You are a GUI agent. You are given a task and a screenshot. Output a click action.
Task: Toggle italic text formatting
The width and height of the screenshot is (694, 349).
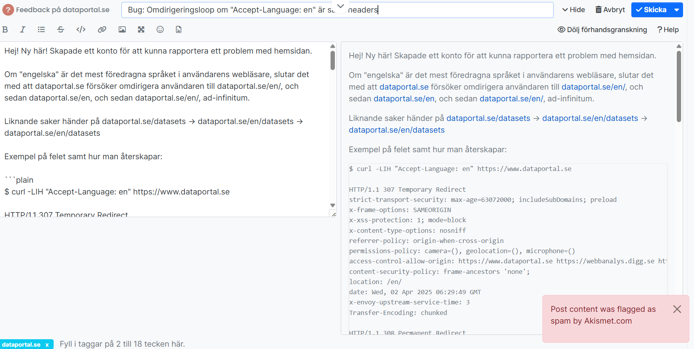[23, 29]
